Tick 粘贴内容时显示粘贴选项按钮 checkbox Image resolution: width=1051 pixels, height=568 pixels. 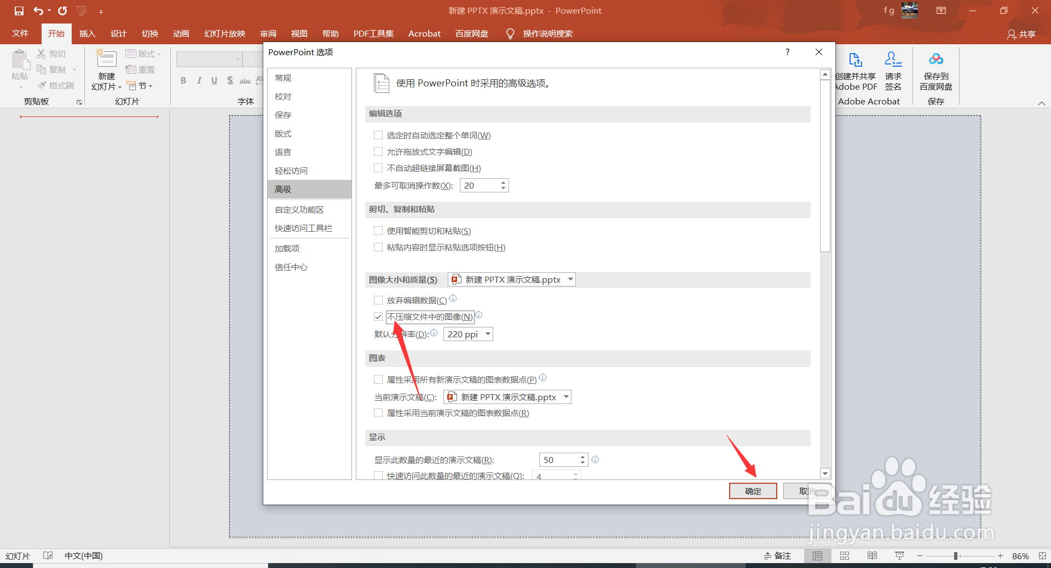tap(378, 247)
